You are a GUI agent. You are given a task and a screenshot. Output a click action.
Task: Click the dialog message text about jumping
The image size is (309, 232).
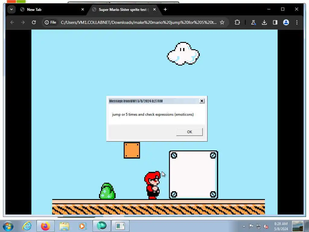pos(153,114)
